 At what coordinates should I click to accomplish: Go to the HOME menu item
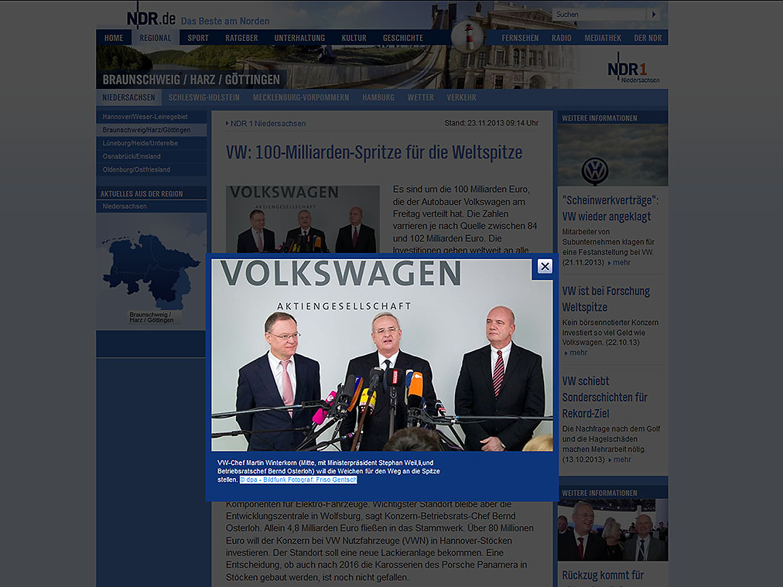point(114,38)
